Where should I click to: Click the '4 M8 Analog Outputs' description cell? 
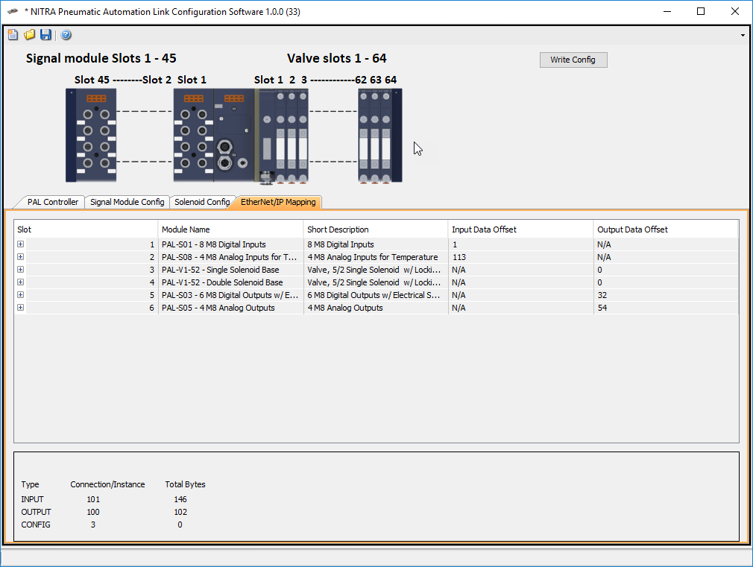point(376,308)
